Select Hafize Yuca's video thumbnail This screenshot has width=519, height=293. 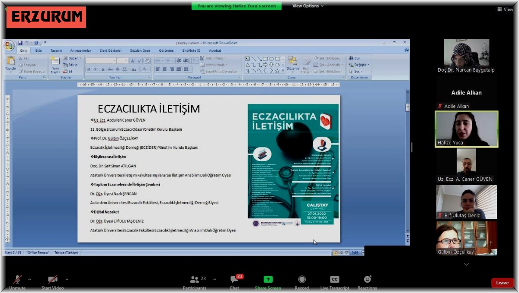click(x=466, y=129)
